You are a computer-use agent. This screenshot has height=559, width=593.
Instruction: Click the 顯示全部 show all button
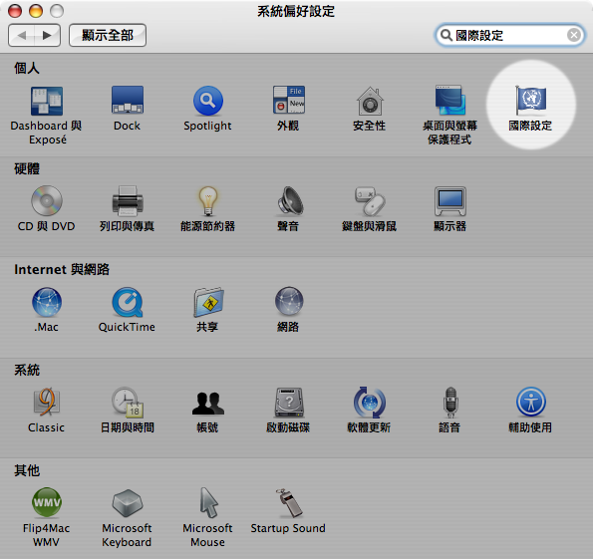pyautogui.click(x=108, y=35)
